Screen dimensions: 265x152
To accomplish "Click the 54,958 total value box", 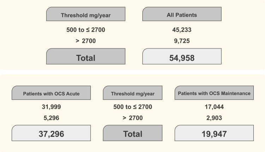I will click(182, 57).
